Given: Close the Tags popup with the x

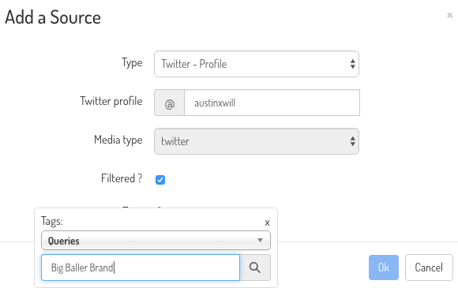Looking at the screenshot, I should pyautogui.click(x=267, y=223).
